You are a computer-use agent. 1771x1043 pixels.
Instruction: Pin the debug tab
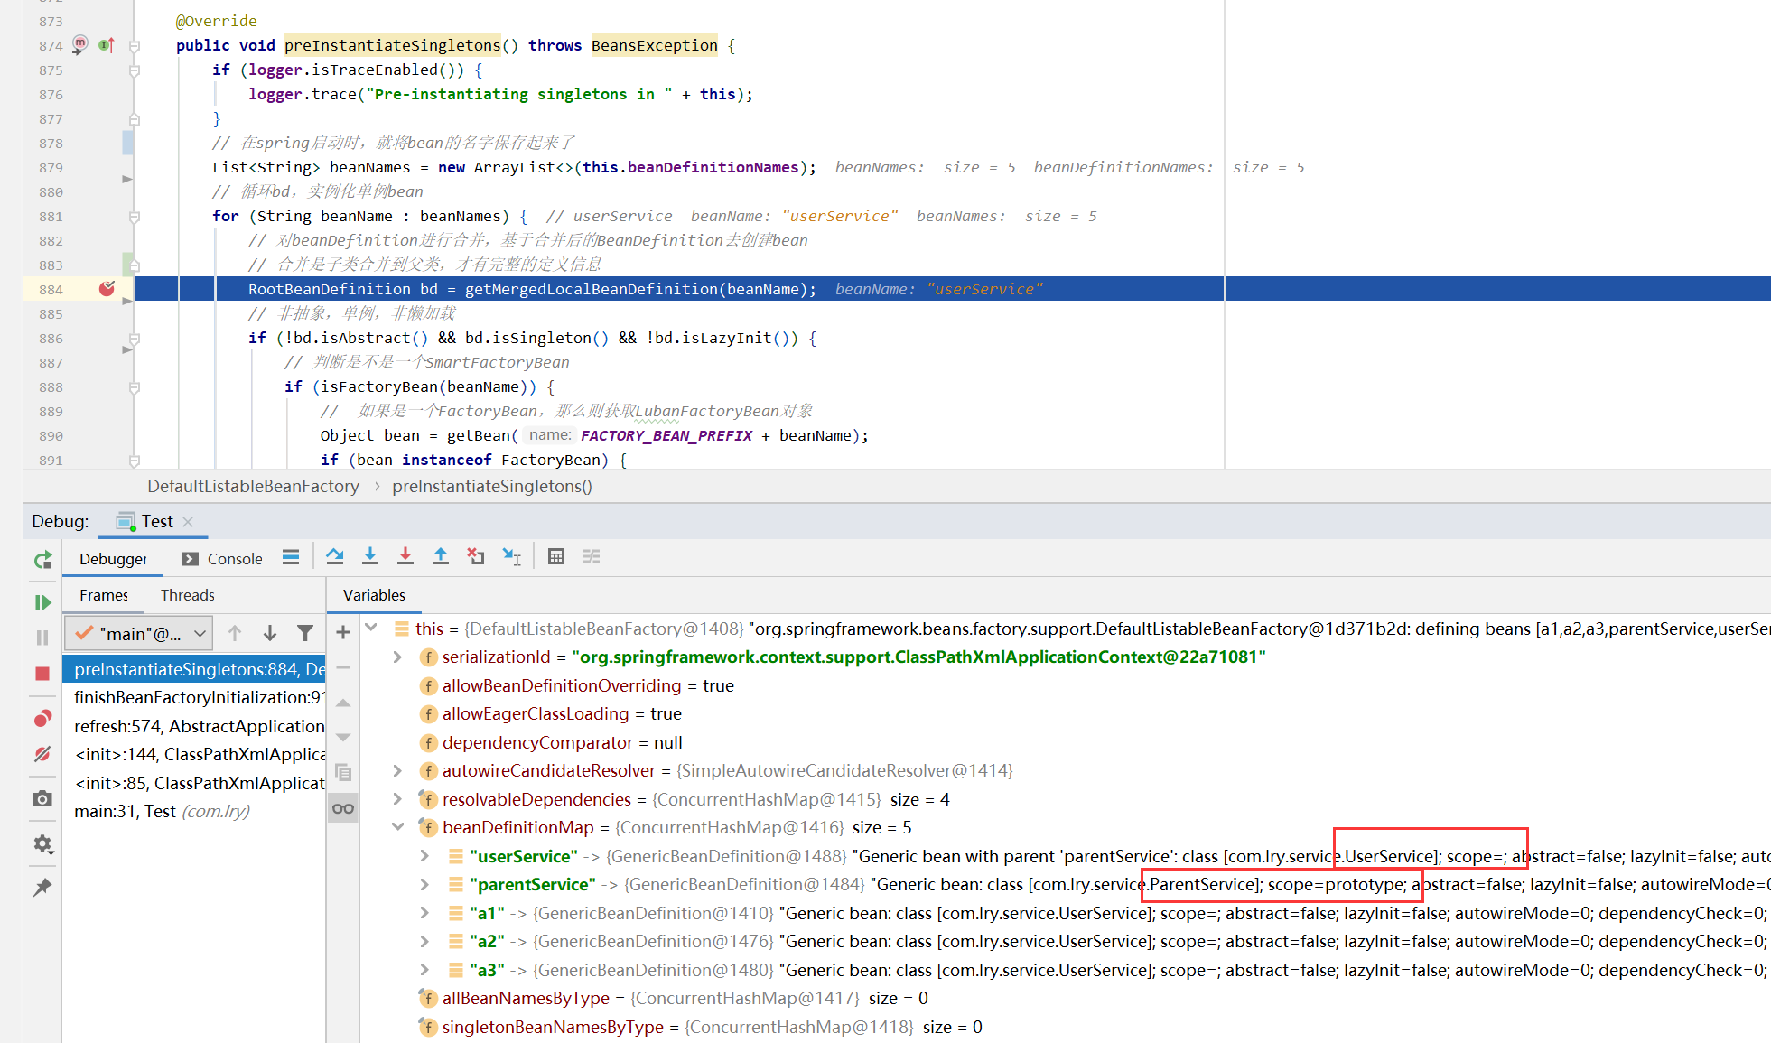pyautogui.click(x=42, y=887)
